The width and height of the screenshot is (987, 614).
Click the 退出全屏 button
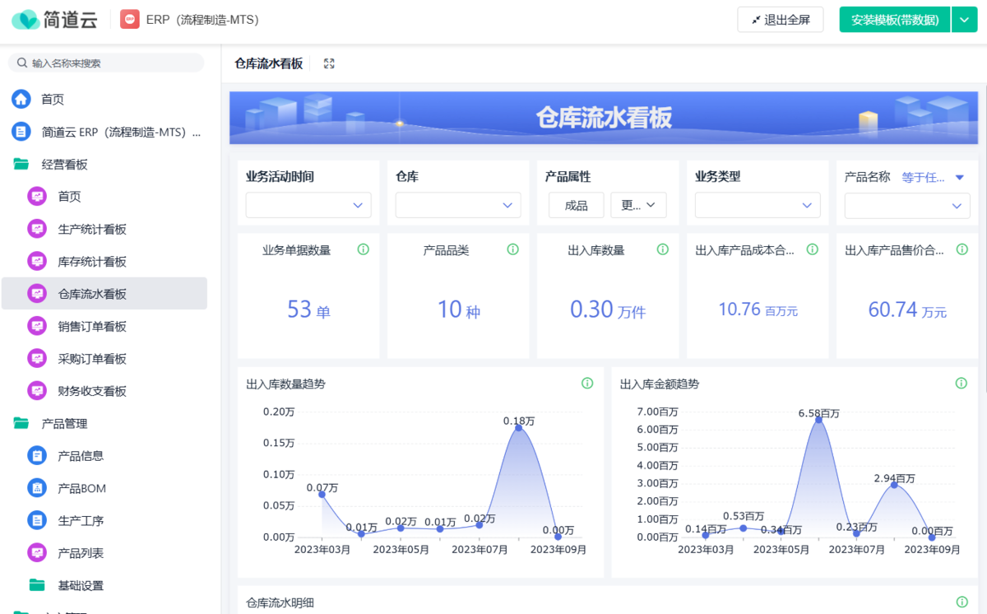click(781, 20)
